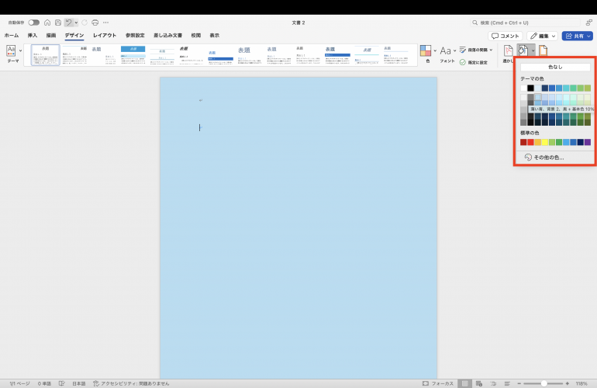The width and height of the screenshot is (597, 388).
Task: Toggle the 自動保存 (AutoSave) switch
Action: (x=34, y=23)
